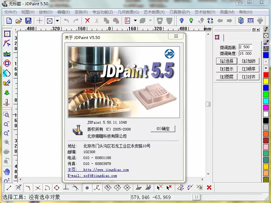Click the [T]顺序 button
The image size is (271, 203).
(x=249, y=69)
